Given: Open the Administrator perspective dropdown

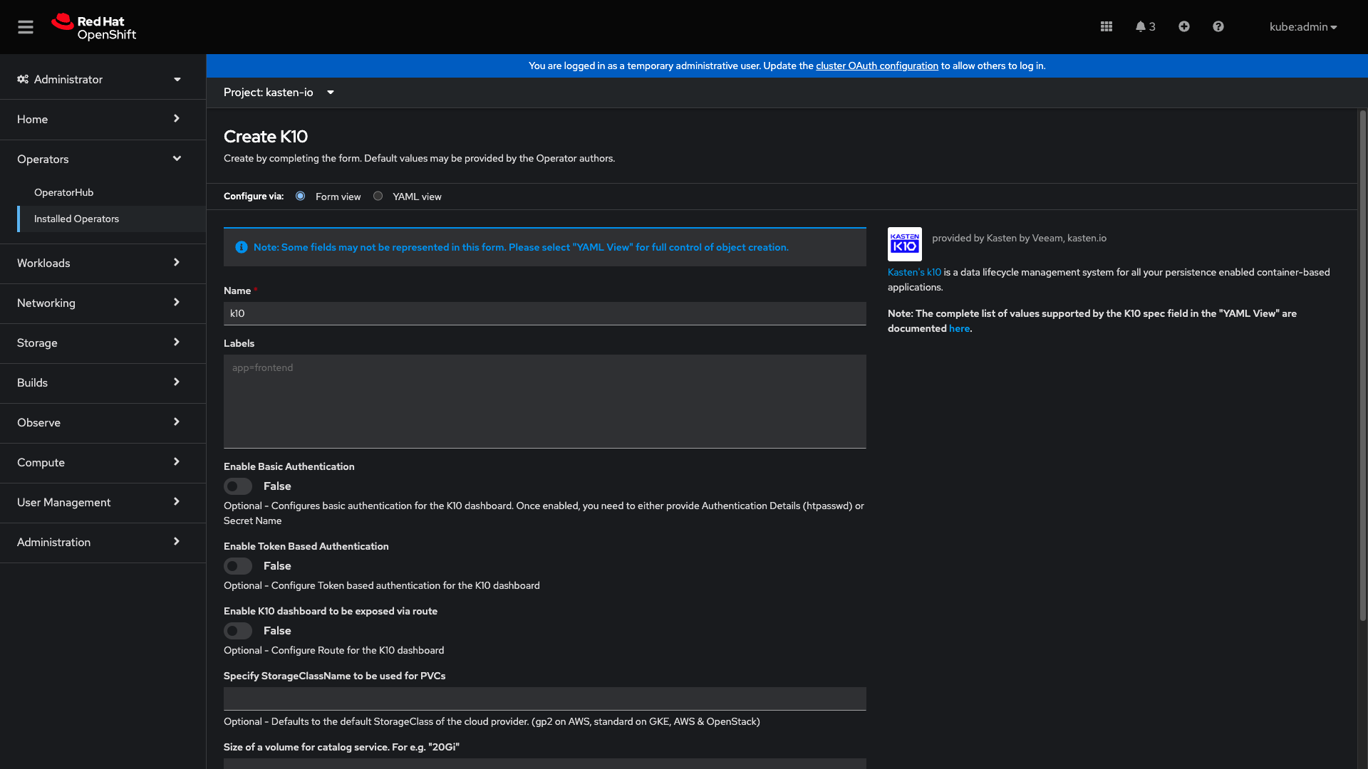Looking at the screenshot, I should click(103, 79).
